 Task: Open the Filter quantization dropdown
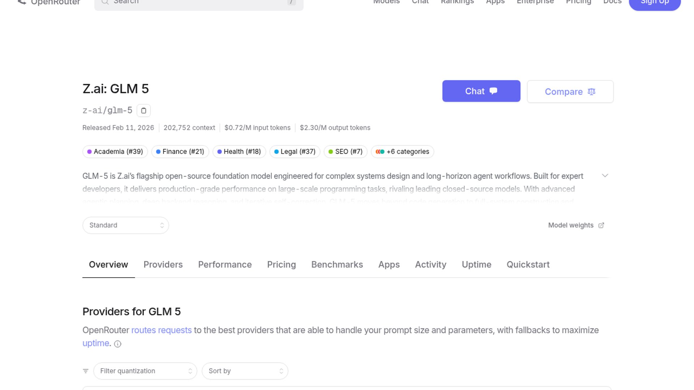[x=145, y=371]
